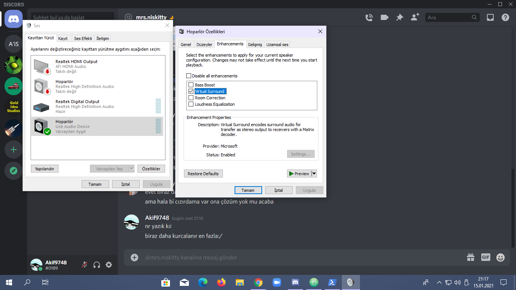Toggle deafen headphones icon
This screenshot has width=516, height=290.
tap(97, 265)
